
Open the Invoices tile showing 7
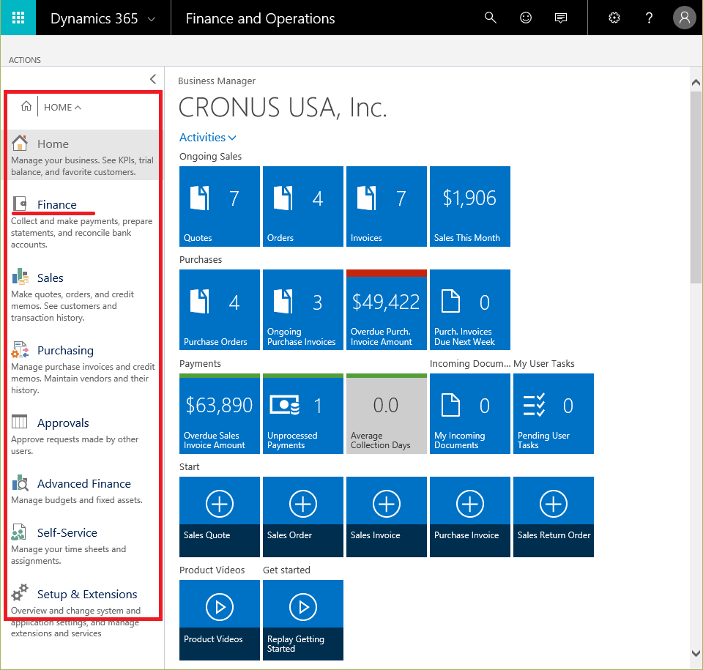pos(387,206)
